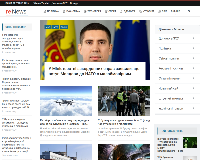Click the Світ globe icon
This screenshot has height=160, width=200.
pyautogui.click(x=159, y=11)
